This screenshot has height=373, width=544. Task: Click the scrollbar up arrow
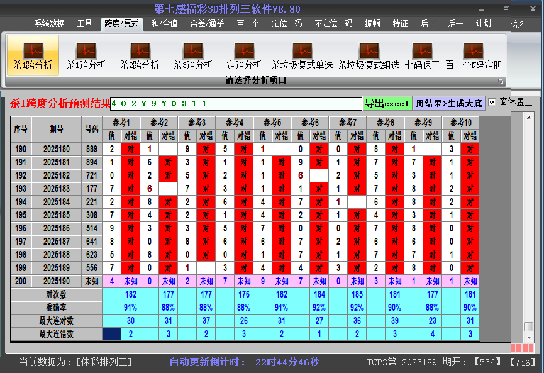529,118
